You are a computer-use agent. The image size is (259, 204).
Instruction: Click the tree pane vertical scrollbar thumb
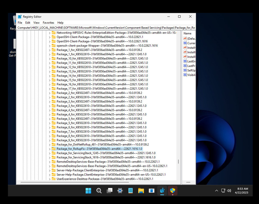click(178, 161)
